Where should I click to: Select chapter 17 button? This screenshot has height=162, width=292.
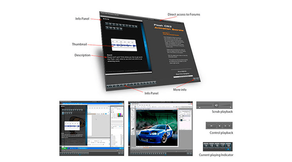click(x=223, y=146)
